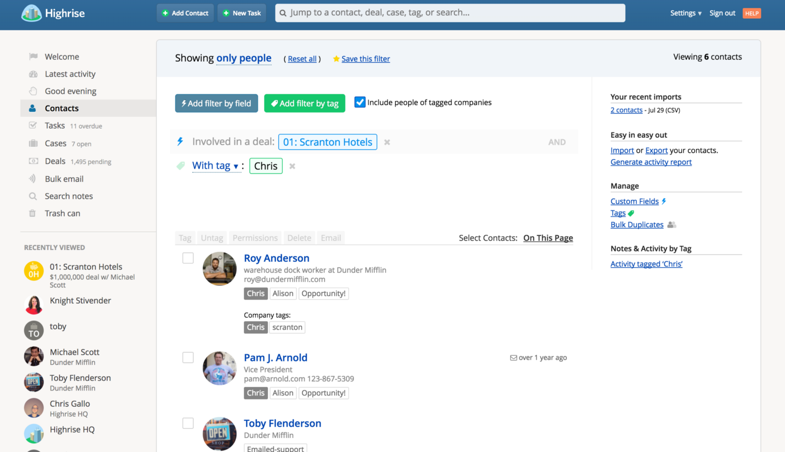
Task: Open Deals with 1,495 pending
Action: click(78, 161)
